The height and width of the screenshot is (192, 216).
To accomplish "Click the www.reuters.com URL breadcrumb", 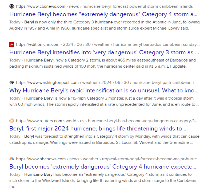I will [39, 121].
